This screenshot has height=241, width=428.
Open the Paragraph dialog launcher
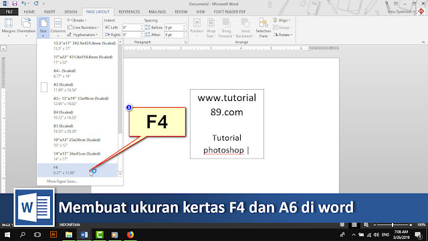[x=186, y=42]
